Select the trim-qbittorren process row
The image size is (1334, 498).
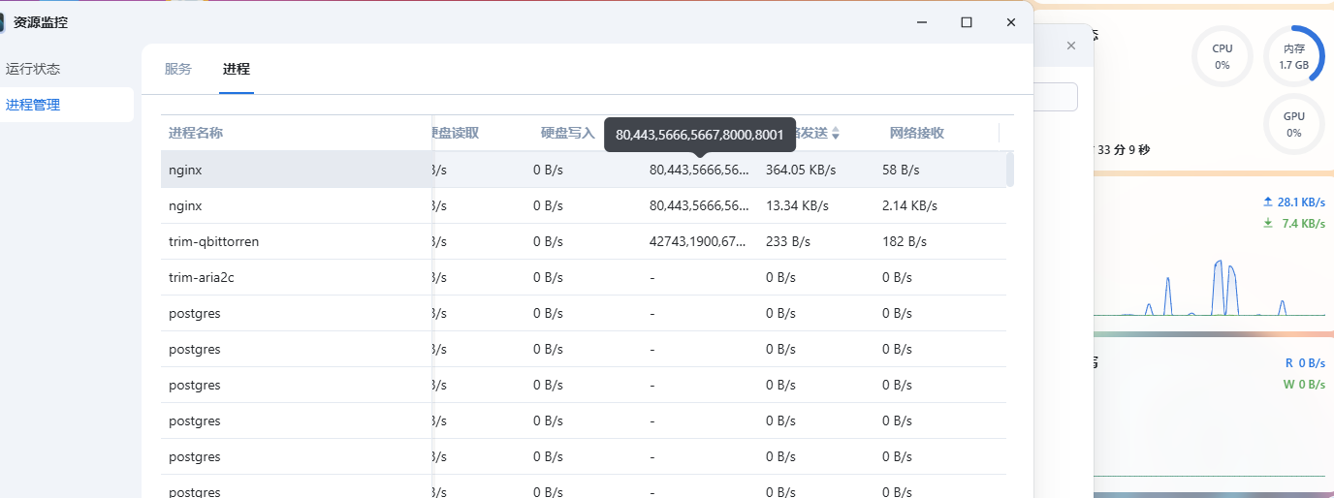click(x=584, y=241)
